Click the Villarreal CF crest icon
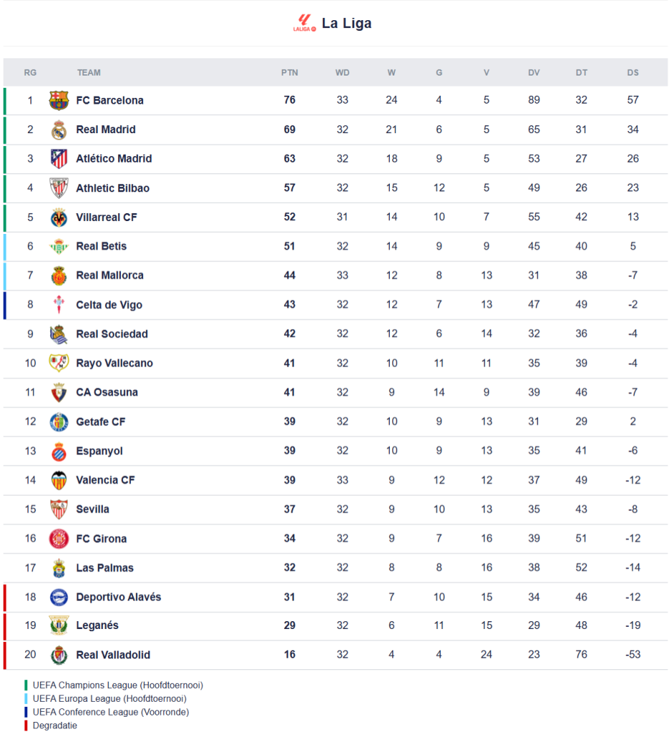Viewport: 669px width, 737px height. (x=59, y=217)
